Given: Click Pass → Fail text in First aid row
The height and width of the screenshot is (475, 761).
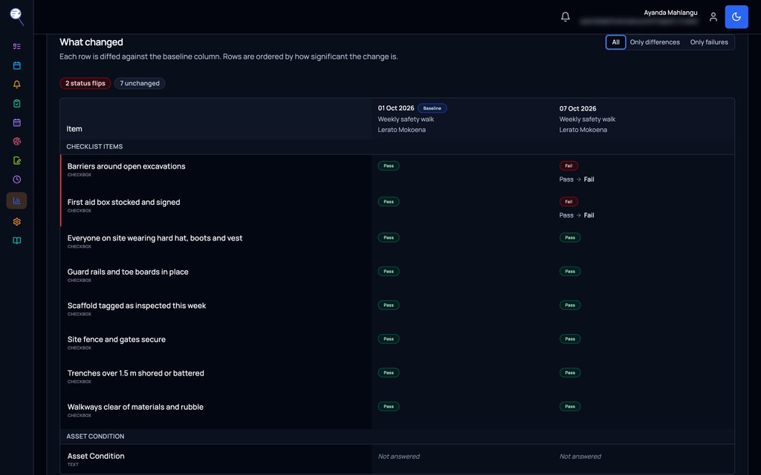Looking at the screenshot, I should 577,215.
